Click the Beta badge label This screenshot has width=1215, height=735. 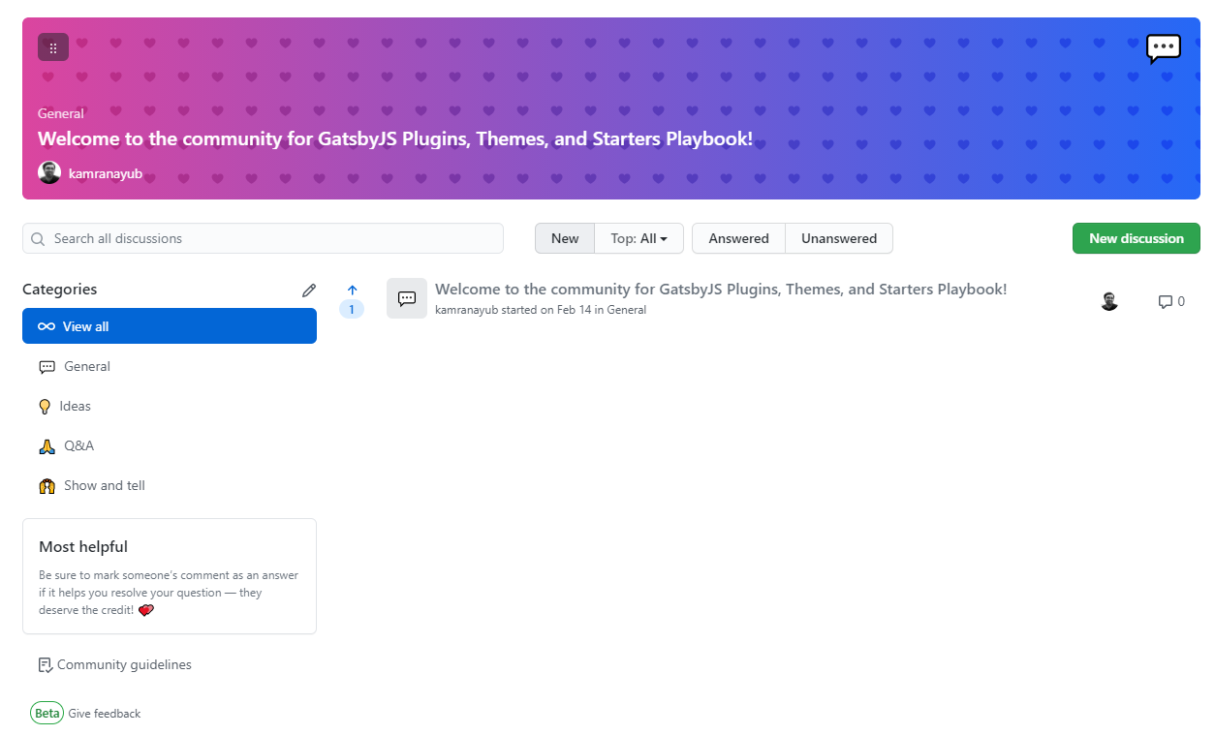pos(47,713)
